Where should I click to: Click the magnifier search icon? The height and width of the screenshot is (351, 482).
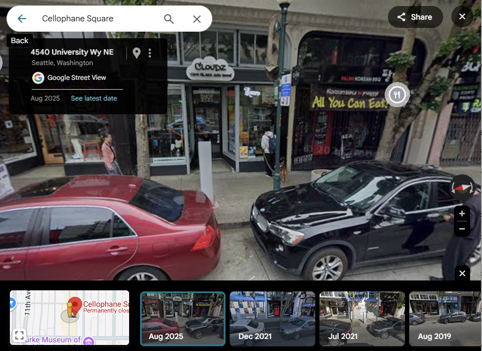(169, 19)
